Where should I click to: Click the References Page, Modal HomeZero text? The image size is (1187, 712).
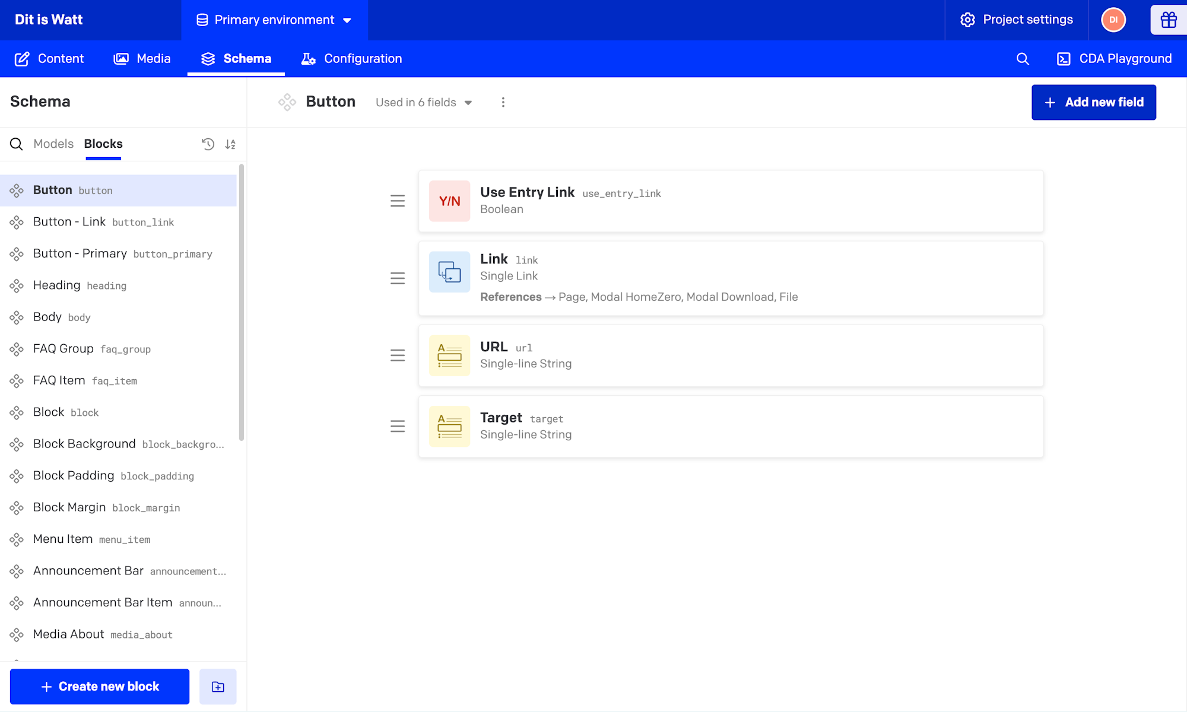pos(639,297)
